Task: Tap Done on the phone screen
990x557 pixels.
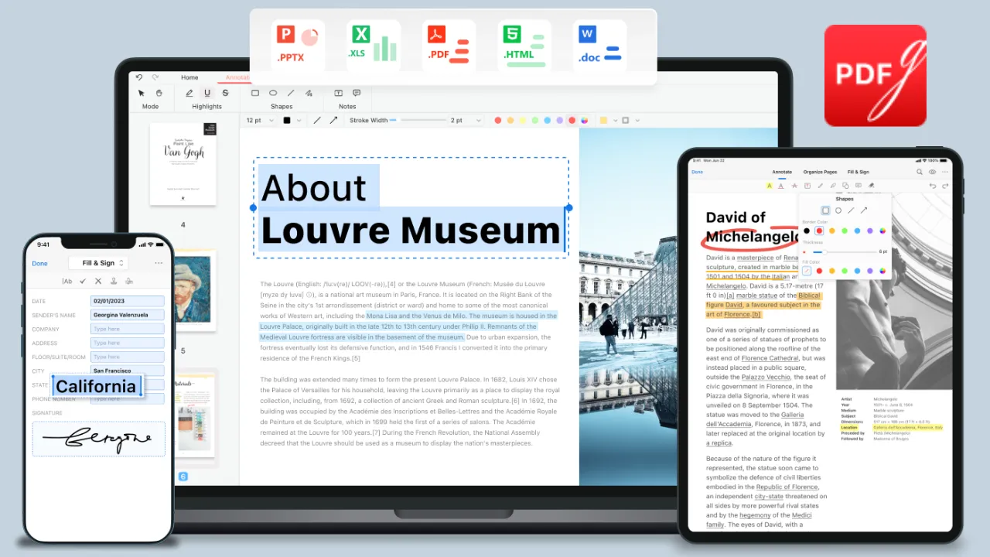Action: point(39,263)
